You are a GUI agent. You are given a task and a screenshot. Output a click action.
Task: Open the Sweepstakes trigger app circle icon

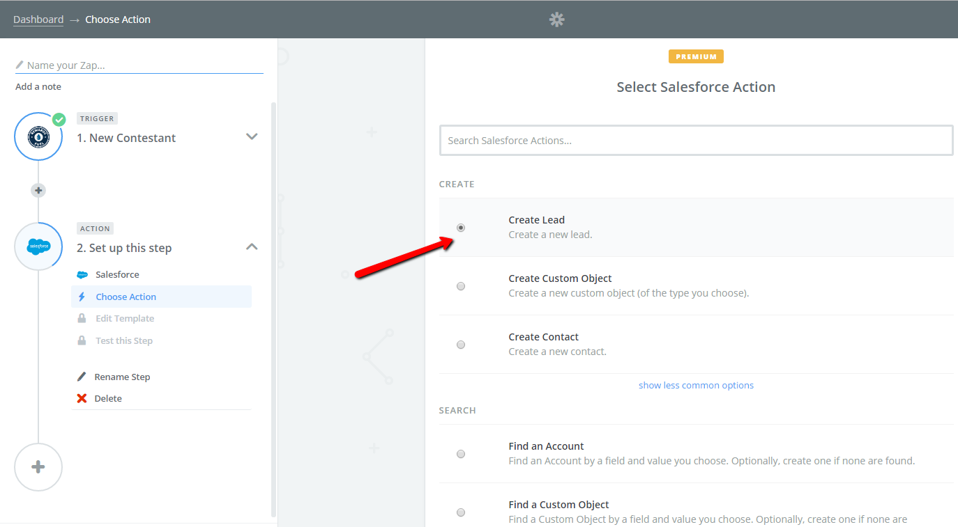pyautogui.click(x=38, y=136)
